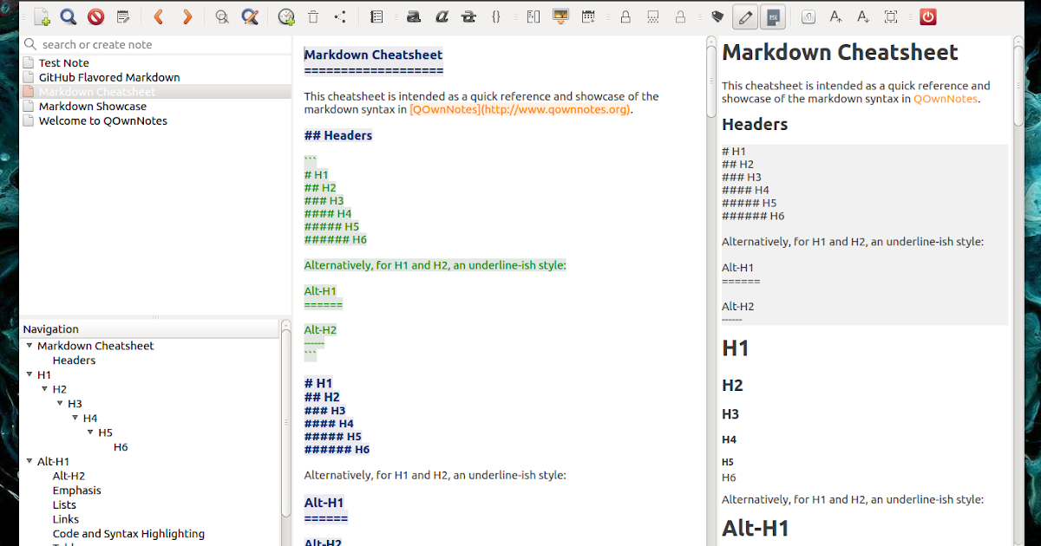Collapse the H5 navigation node
This screenshot has height=546, width=1041.
pyautogui.click(x=90, y=432)
